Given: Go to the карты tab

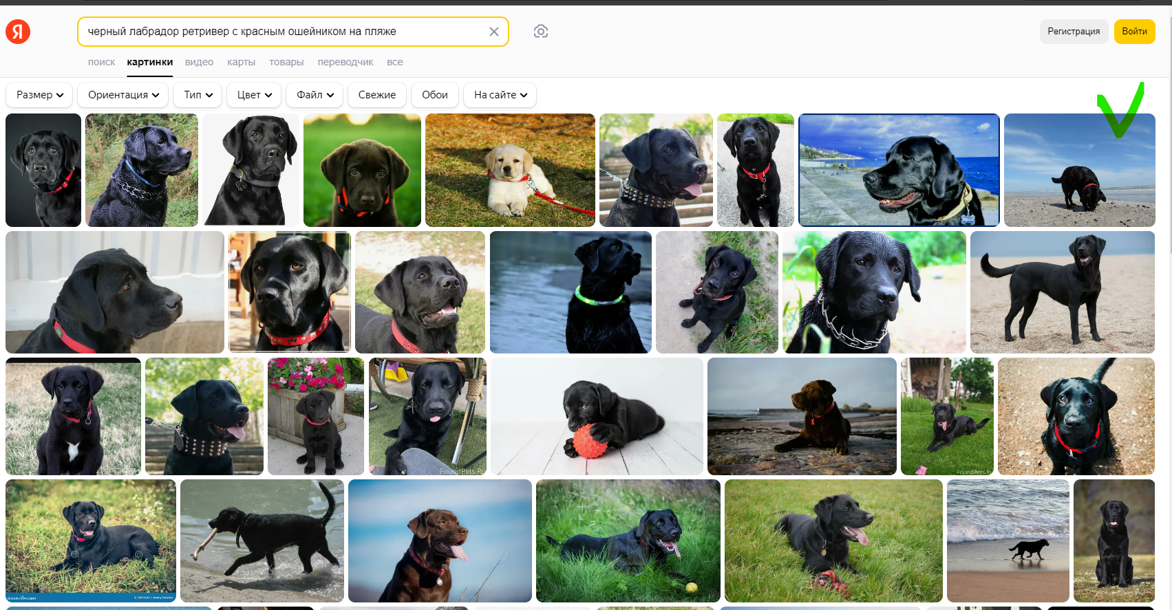Looking at the screenshot, I should [x=241, y=62].
